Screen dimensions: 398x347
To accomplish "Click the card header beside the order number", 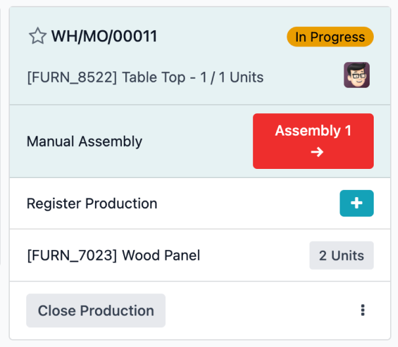I will click(x=222, y=36).
